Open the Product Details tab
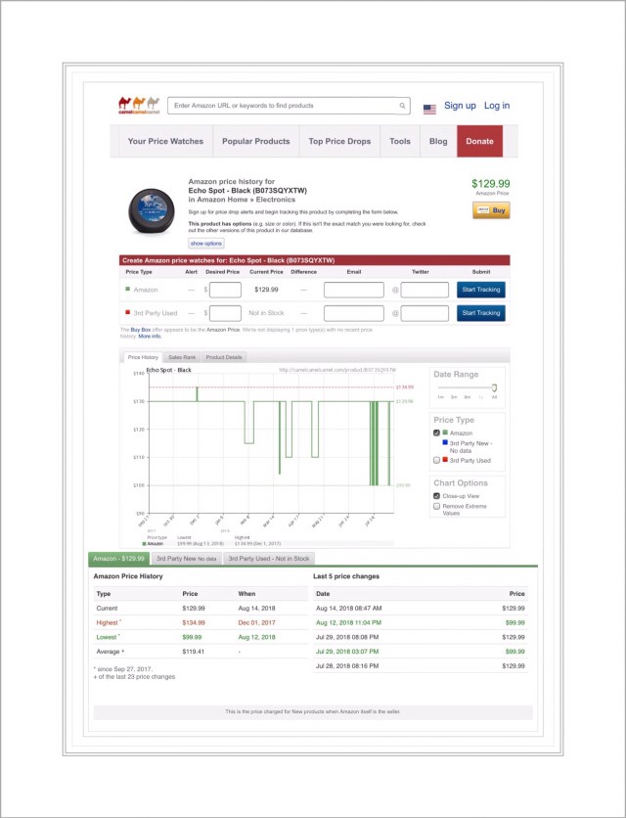Image resolution: width=626 pixels, height=818 pixels. (224, 357)
